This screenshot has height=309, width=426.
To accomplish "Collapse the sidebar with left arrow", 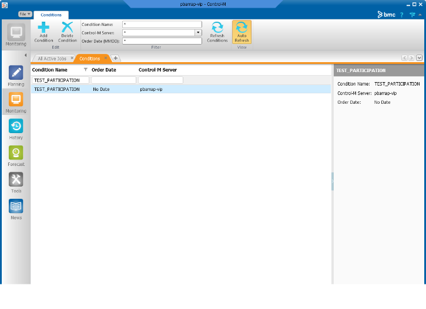I will click(x=25, y=55).
